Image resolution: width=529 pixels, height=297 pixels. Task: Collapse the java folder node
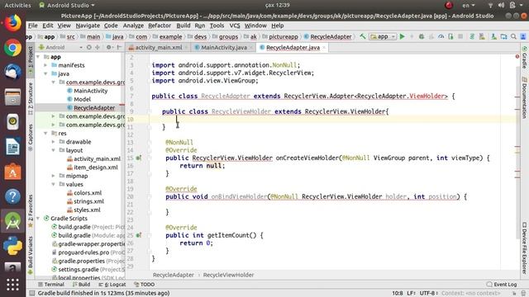point(45,73)
